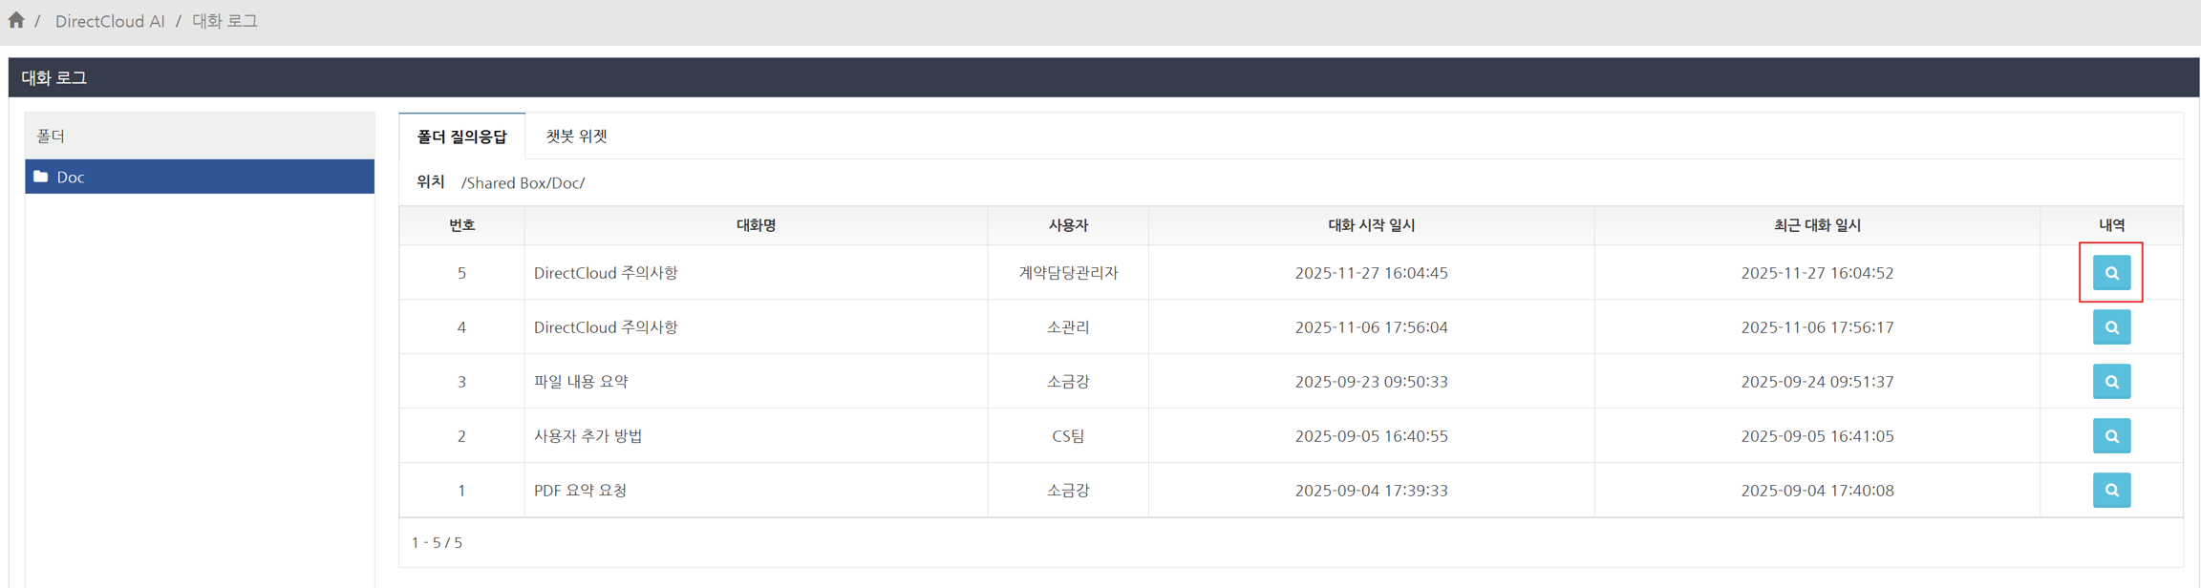Click the 최근 대화 일시 column header
Image resolution: width=2201 pixels, height=588 pixels.
click(1816, 225)
